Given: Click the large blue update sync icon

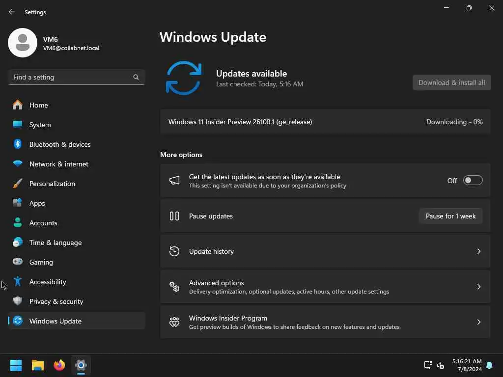Looking at the screenshot, I should (x=184, y=78).
